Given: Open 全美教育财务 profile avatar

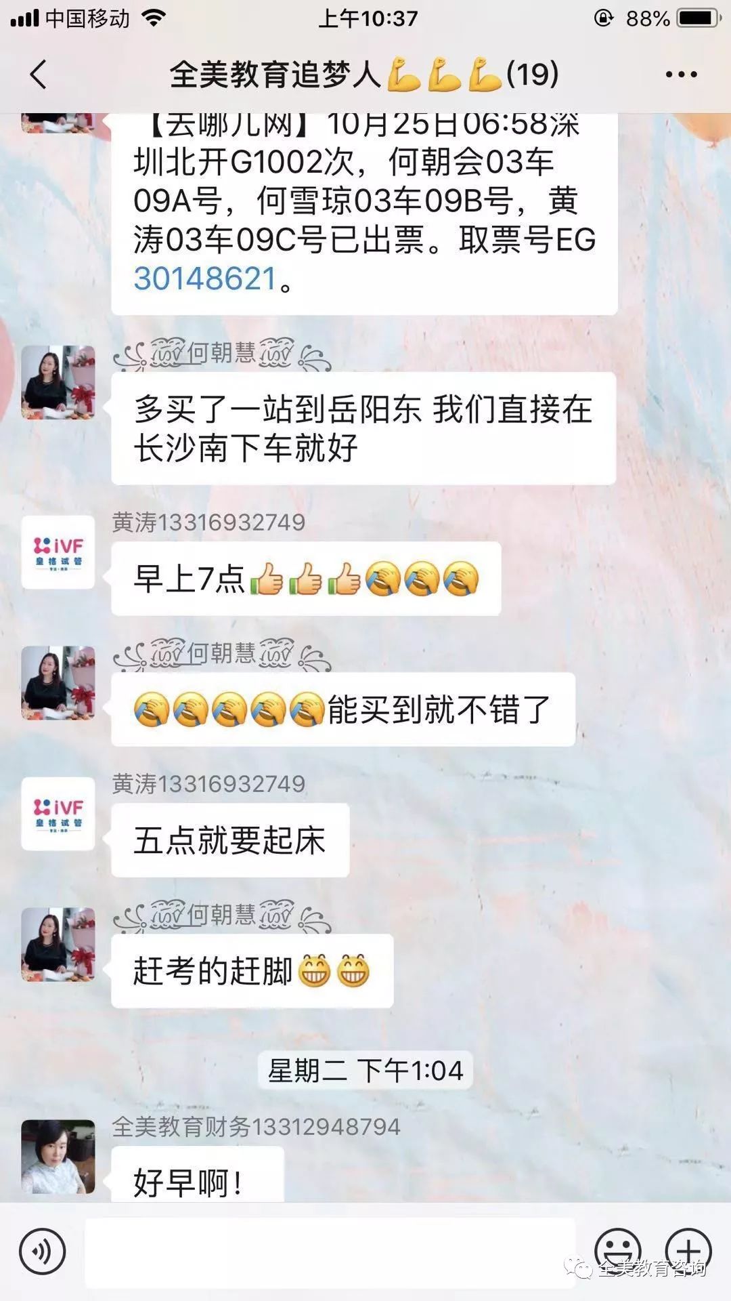Looking at the screenshot, I should 58,1157.
